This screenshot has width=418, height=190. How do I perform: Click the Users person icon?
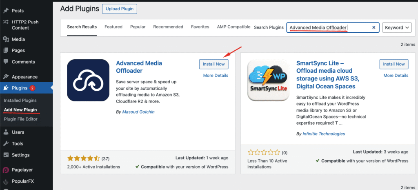pos(6,132)
